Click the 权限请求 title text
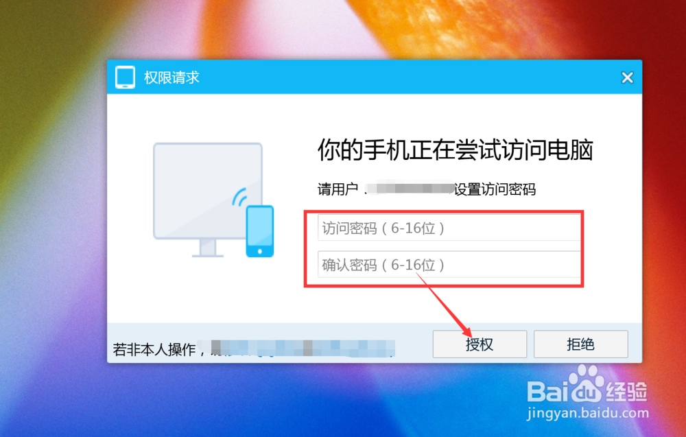Image resolution: width=686 pixels, height=437 pixels. tap(171, 78)
